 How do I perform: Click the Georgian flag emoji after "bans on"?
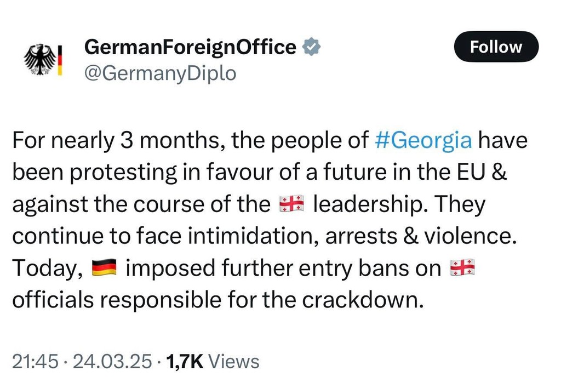462,269
